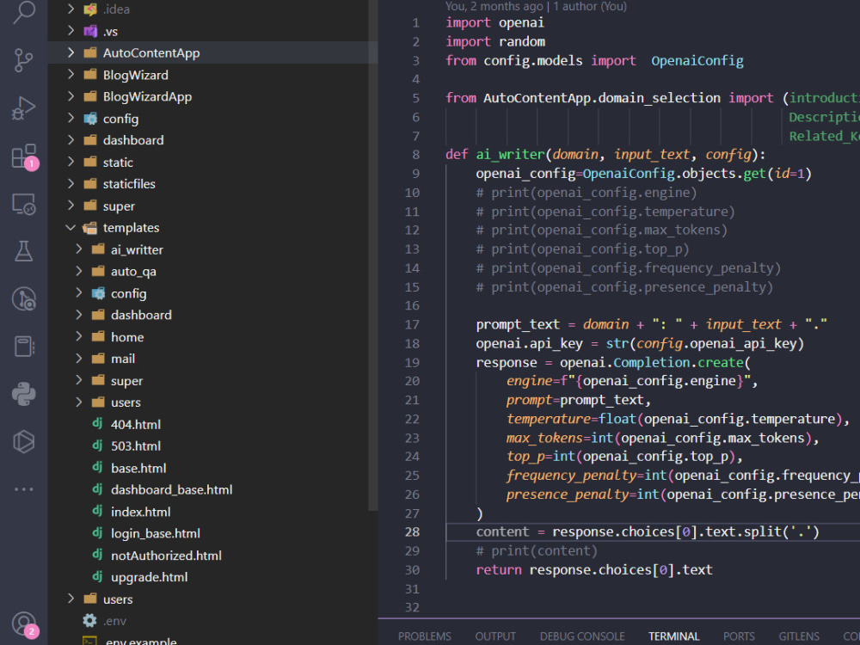Click 'import random' on line 2
The width and height of the screenshot is (860, 645).
tap(495, 41)
